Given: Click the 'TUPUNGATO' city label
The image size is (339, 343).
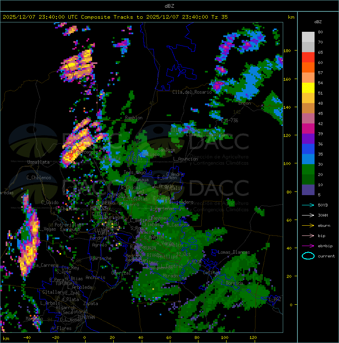Looking at the screenshot, I should (66, 283).
